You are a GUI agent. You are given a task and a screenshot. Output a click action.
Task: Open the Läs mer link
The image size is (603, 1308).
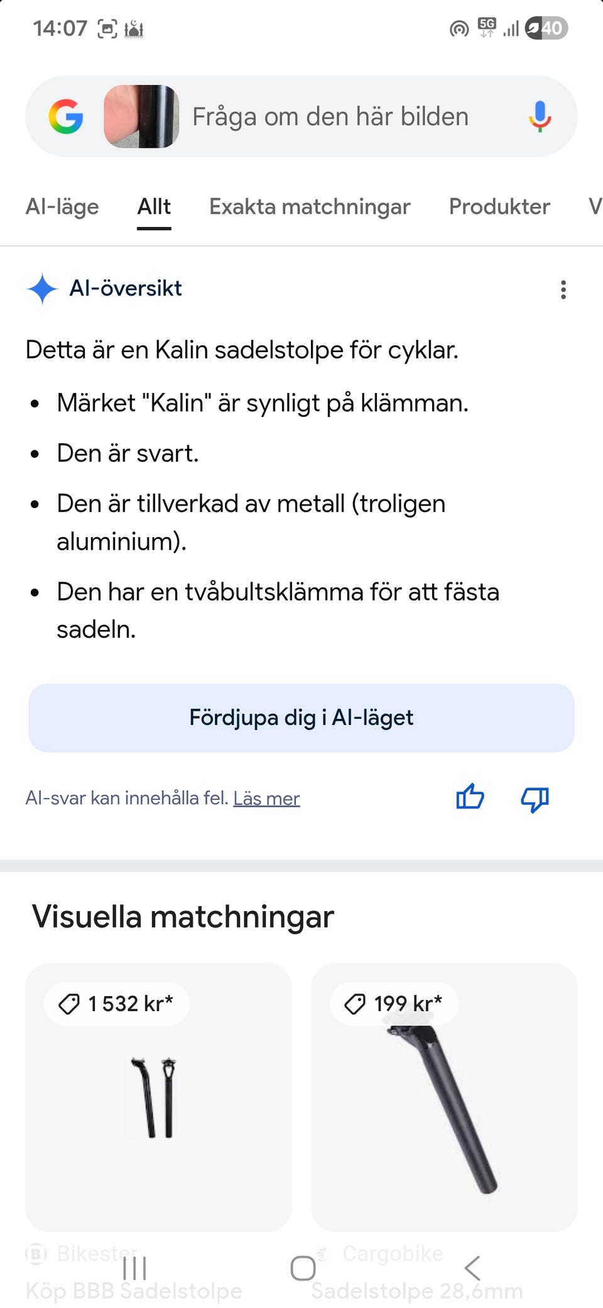coord(266,798)
